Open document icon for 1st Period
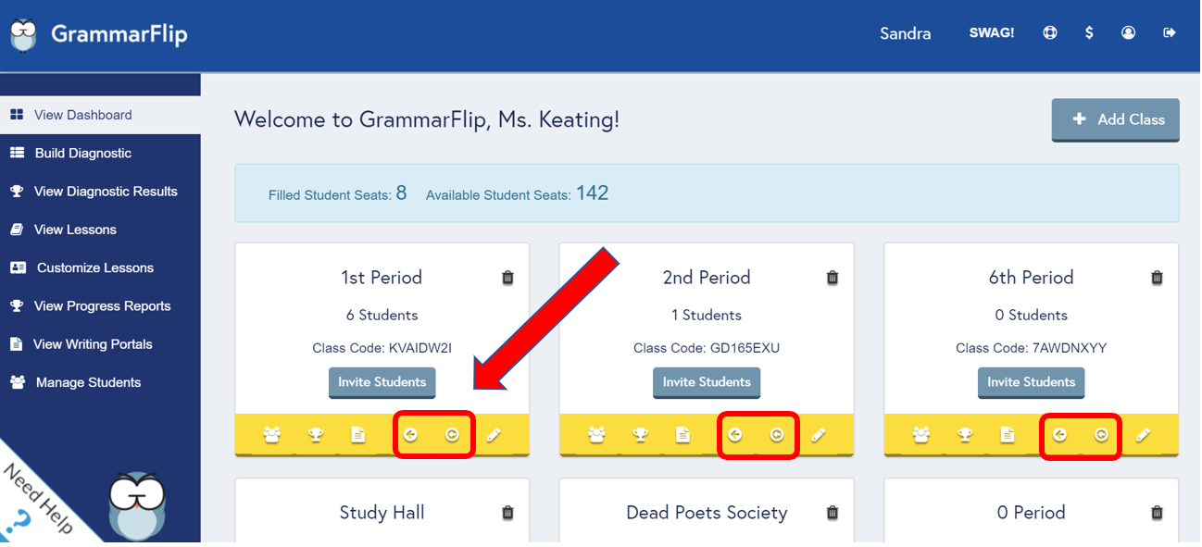The height and width of the screenshot is (547, 1202). click(x=358, y=435)
